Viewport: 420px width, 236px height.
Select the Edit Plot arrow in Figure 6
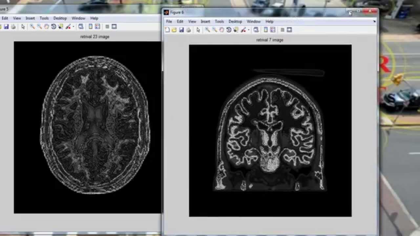point(198,30)
